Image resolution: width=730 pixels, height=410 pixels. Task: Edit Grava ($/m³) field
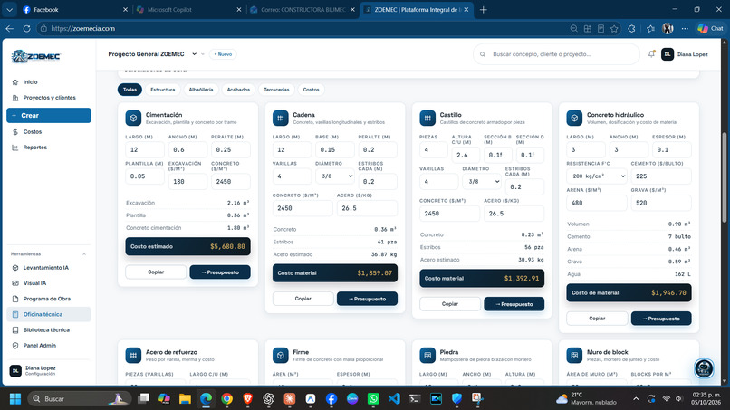pyautogui.click(x=661, y=203)
